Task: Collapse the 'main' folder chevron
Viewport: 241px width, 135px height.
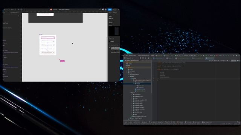Action: 129,76
